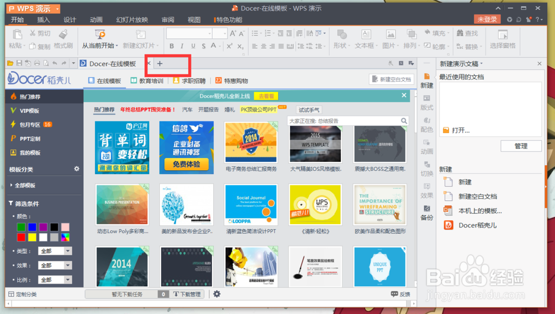This screenshot has height=314, width=555.
Task: Toggle subscript X₂ button
Action: coord(240,46)
